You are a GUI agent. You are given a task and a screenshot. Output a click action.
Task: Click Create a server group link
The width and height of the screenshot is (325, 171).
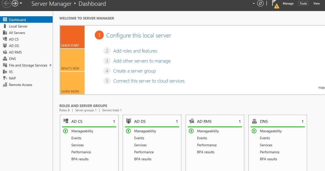(134, 71)
